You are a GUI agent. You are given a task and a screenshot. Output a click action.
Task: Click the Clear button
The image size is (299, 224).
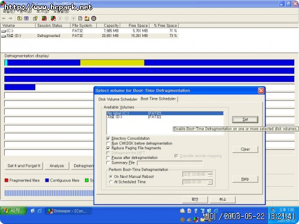click(245, 149)
